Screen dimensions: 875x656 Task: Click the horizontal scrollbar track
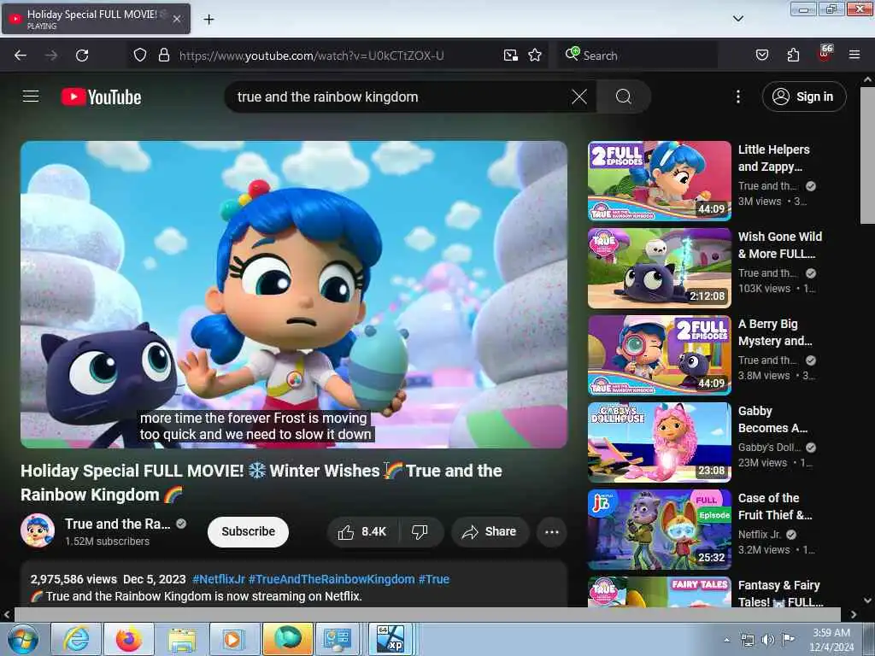click(x=427, y=615)
